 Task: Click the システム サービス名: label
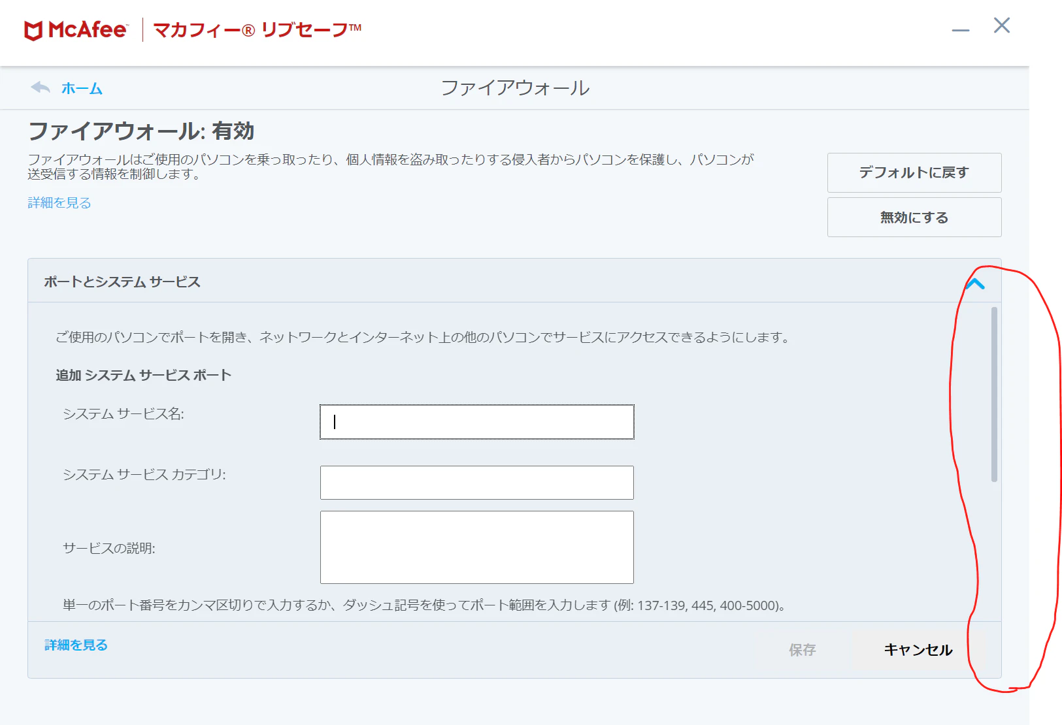coord(124,414)
